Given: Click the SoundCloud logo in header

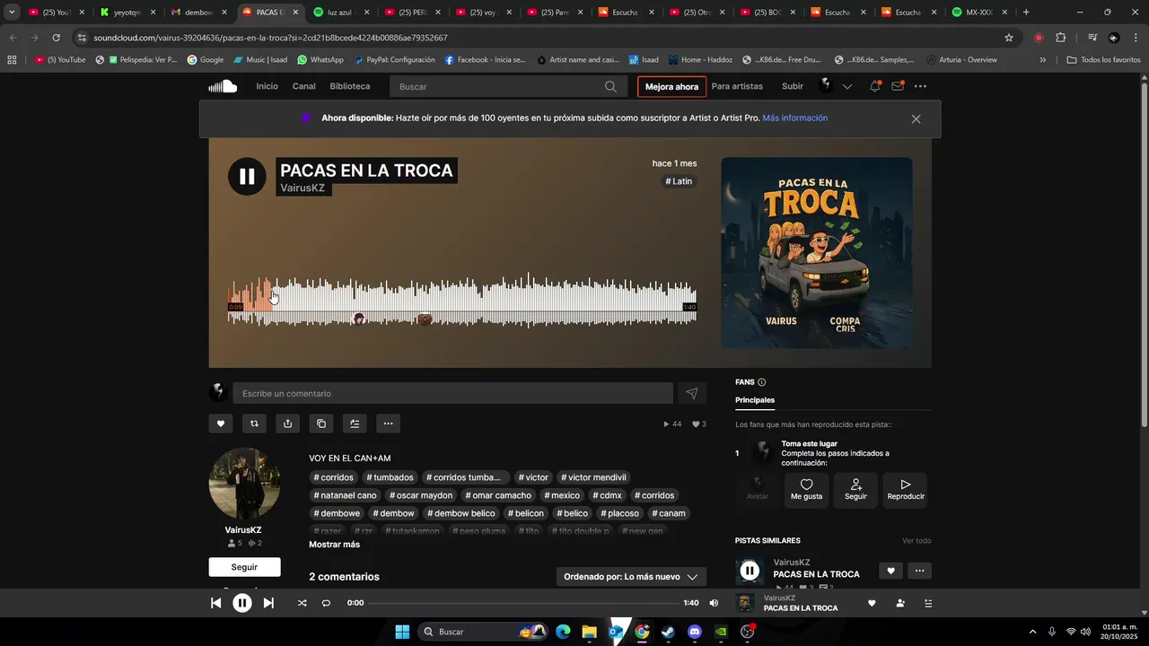Looking at the screenshot, I should click(x=223, y=86).
